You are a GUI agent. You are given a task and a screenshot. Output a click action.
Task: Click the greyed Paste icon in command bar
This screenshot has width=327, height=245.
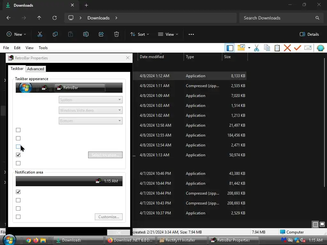pyautogui.click(x=71, y=34)
